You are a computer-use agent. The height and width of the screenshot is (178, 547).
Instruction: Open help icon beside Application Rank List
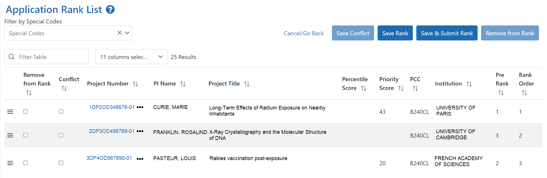click(x=110, y=10)
